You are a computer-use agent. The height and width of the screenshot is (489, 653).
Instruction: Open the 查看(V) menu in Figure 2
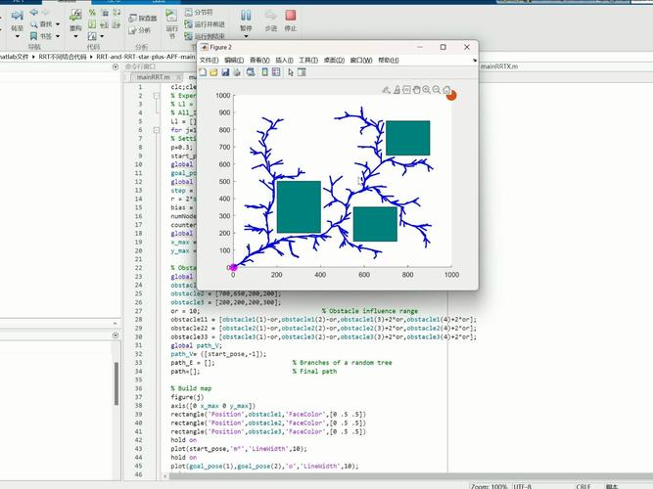(259, 61)
